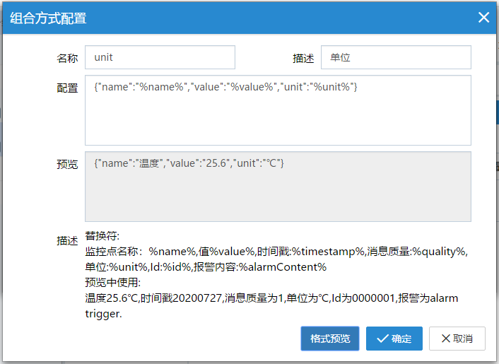Close the 组合方式配置 dialog with X
Image resolution: width=499 pixels, height=364 pixels.
pos(483,18)
